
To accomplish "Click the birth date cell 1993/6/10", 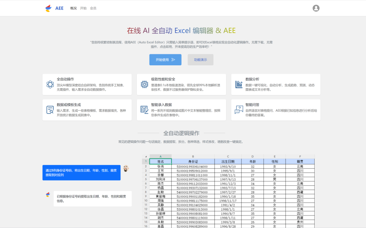I will [x=228, y=166].
